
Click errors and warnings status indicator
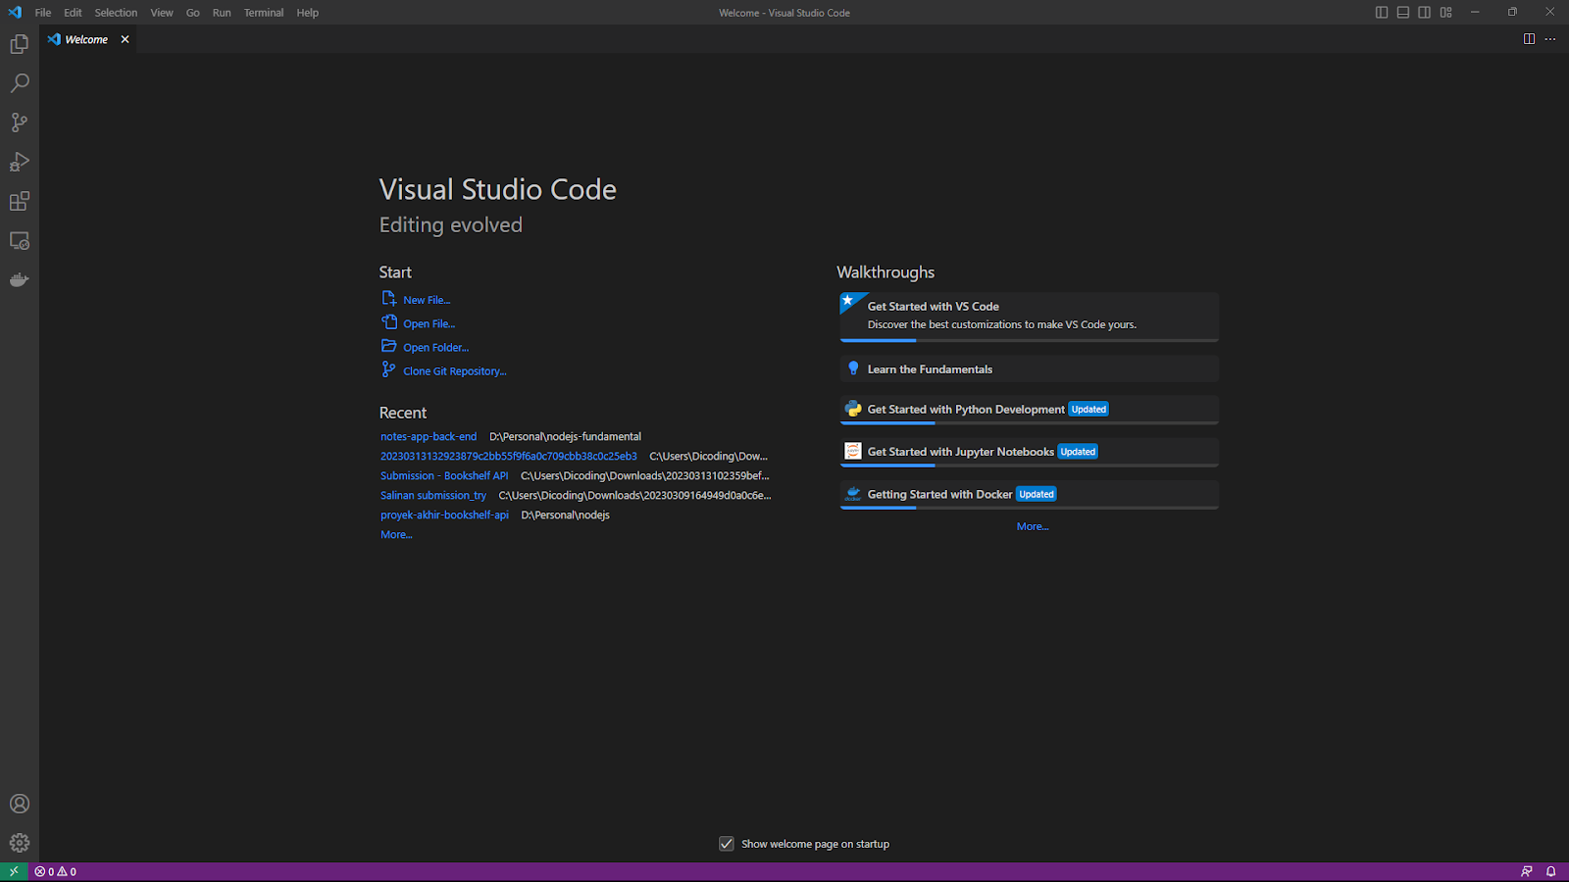[56, 871]
